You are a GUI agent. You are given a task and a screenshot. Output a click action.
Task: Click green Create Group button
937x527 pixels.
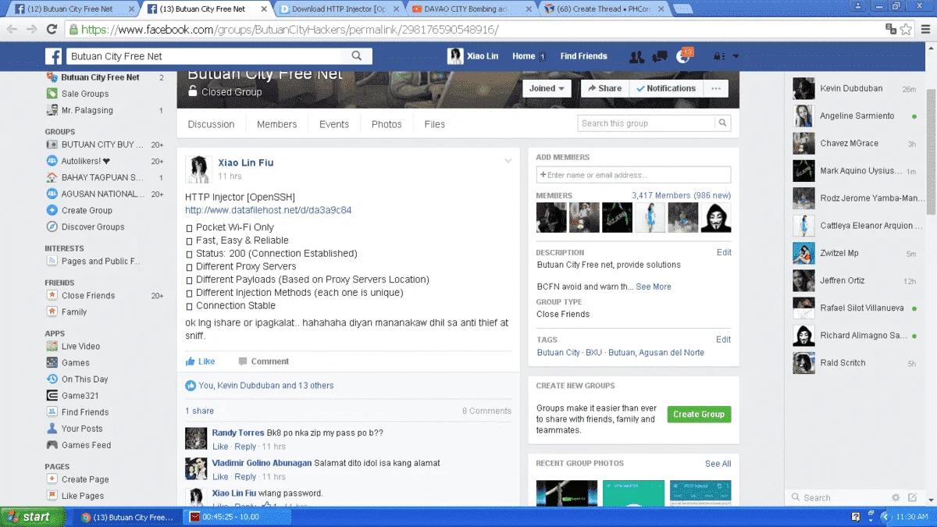[x=699, y=414]
